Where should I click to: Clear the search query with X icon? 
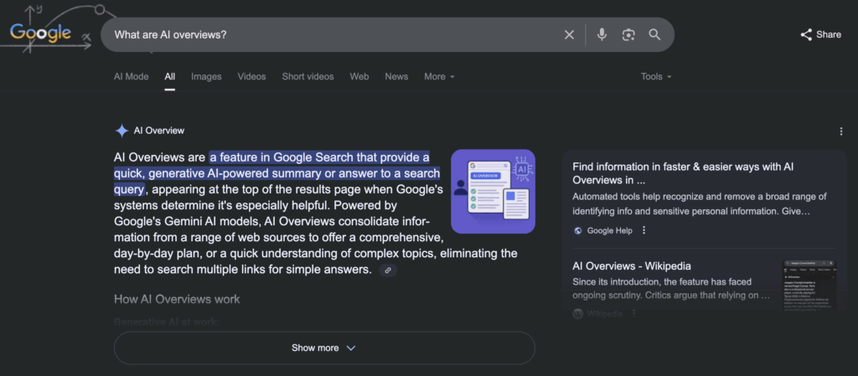click(569, 35)
